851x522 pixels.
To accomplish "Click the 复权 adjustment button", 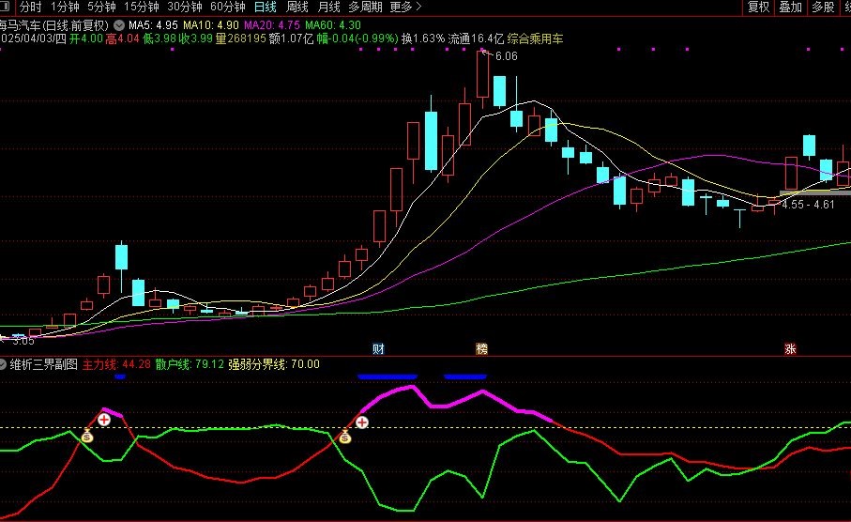I will [759, 8].
